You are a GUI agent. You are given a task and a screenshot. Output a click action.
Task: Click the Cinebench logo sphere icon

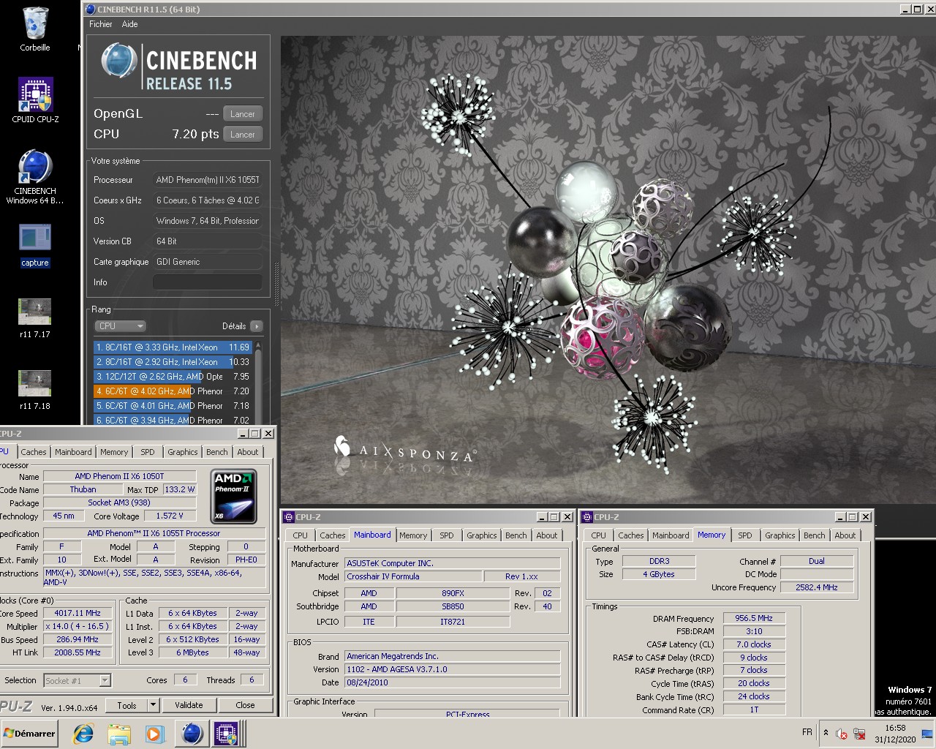click(x=118, y=61)
